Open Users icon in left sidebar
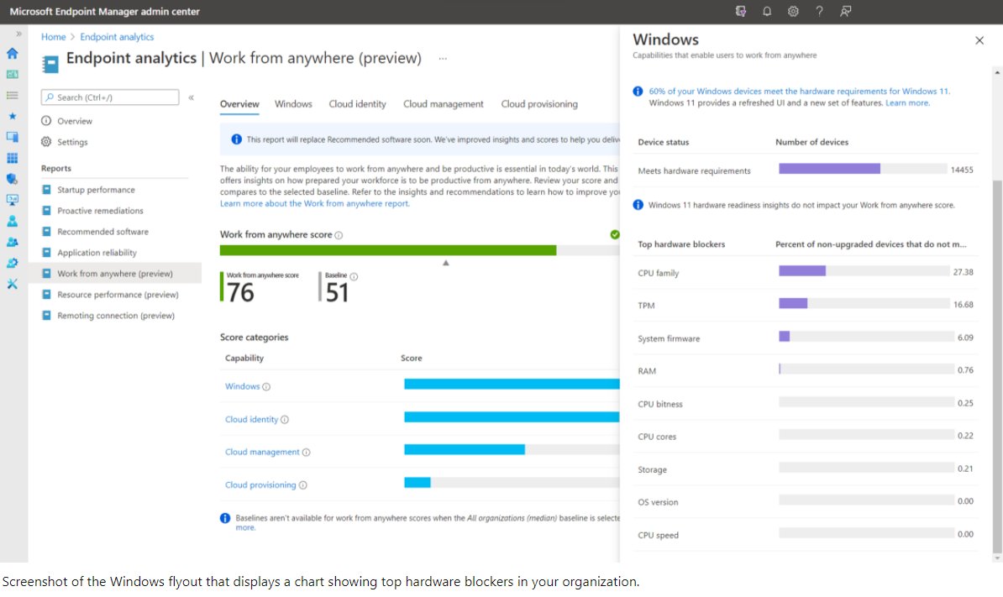Image resolution: width=1003 pixels, height=597 pixels. pos(12,221)
